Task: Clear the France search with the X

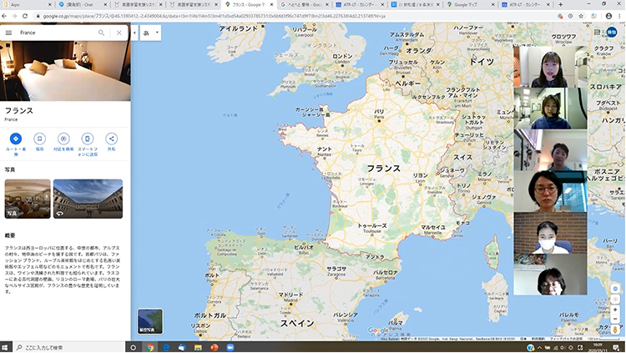Action: click(x=119, y=33)
